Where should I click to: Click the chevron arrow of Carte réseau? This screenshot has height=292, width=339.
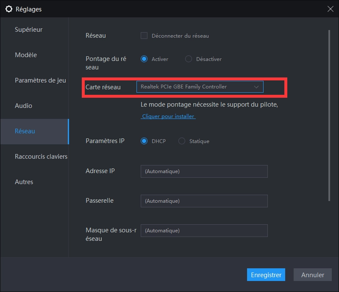click(x=256, y=87)
